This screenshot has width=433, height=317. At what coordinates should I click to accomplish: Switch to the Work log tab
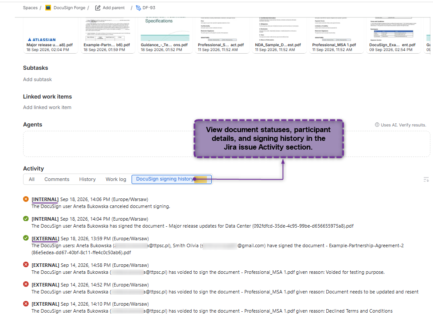pos(116,179)
